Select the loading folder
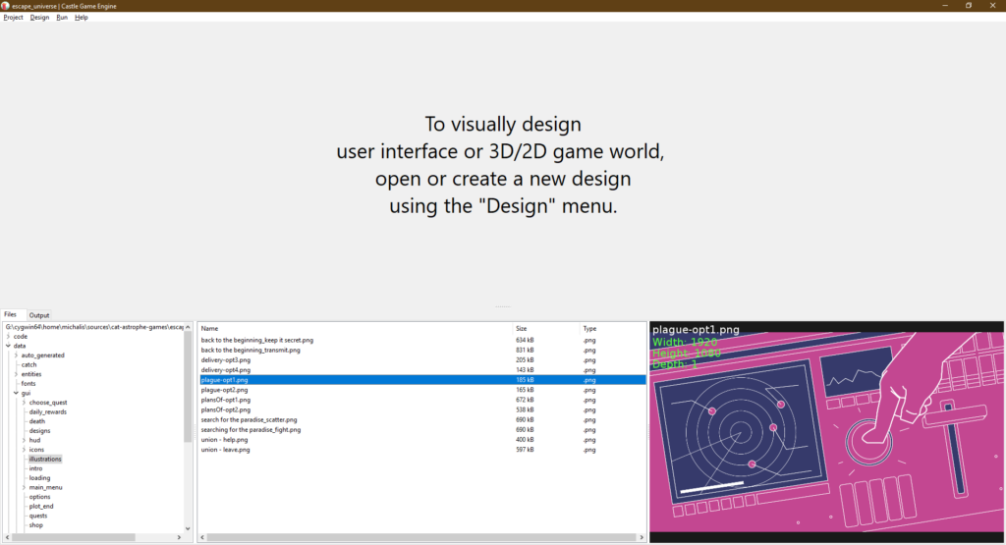 (39, 477)
